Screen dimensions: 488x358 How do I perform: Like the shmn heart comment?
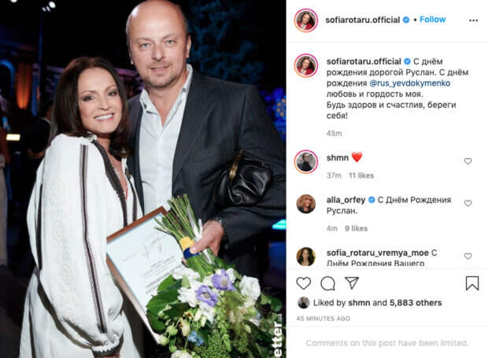(x=468, y=161)
